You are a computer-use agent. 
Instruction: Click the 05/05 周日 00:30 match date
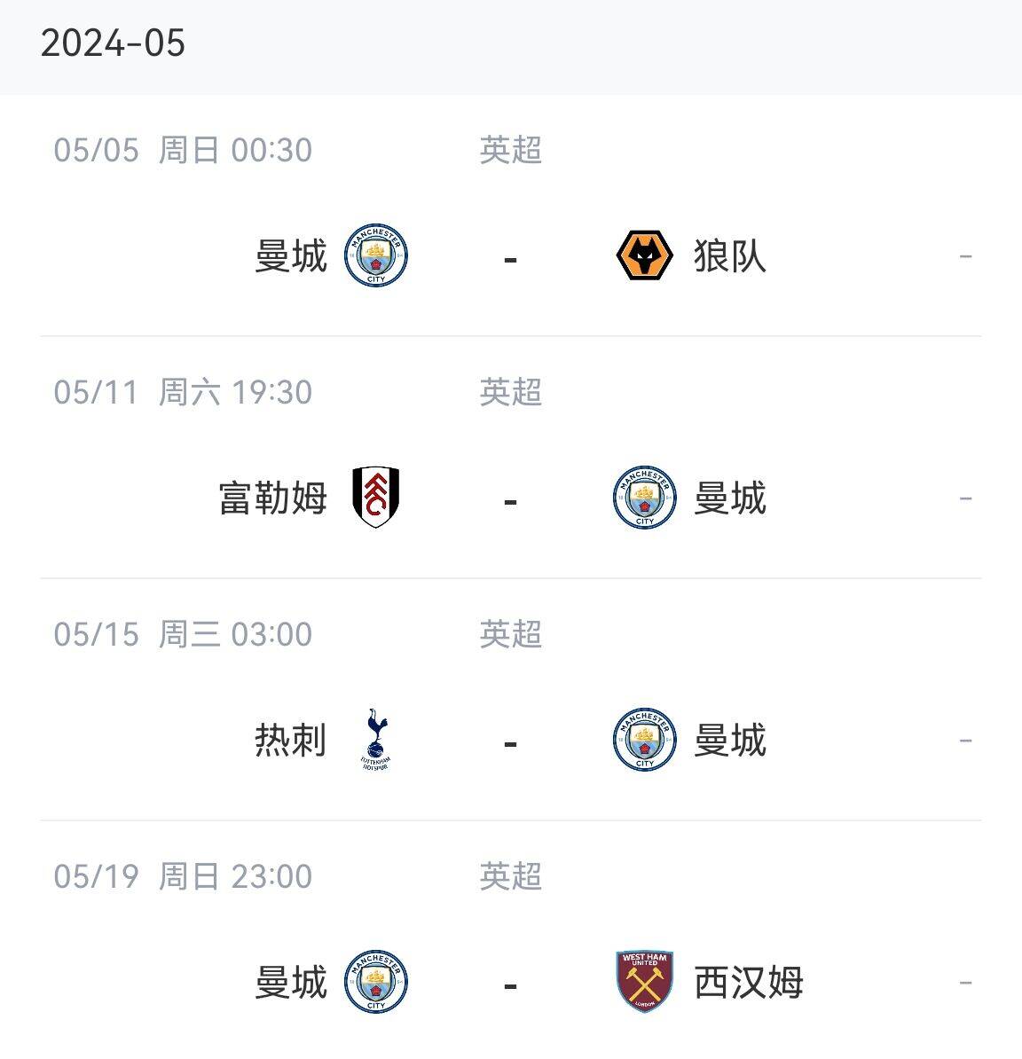point(183,150)
